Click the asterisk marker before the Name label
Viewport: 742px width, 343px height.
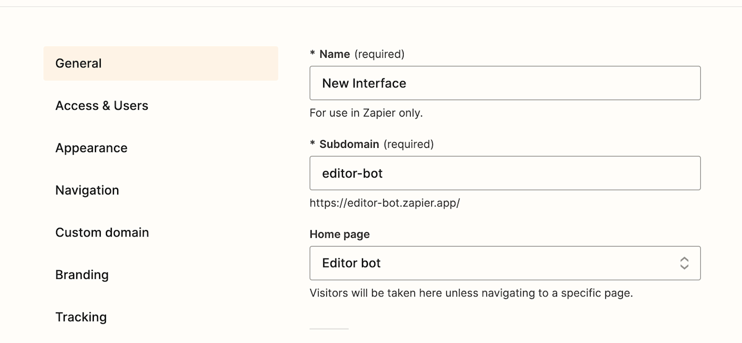coord(313,54)
